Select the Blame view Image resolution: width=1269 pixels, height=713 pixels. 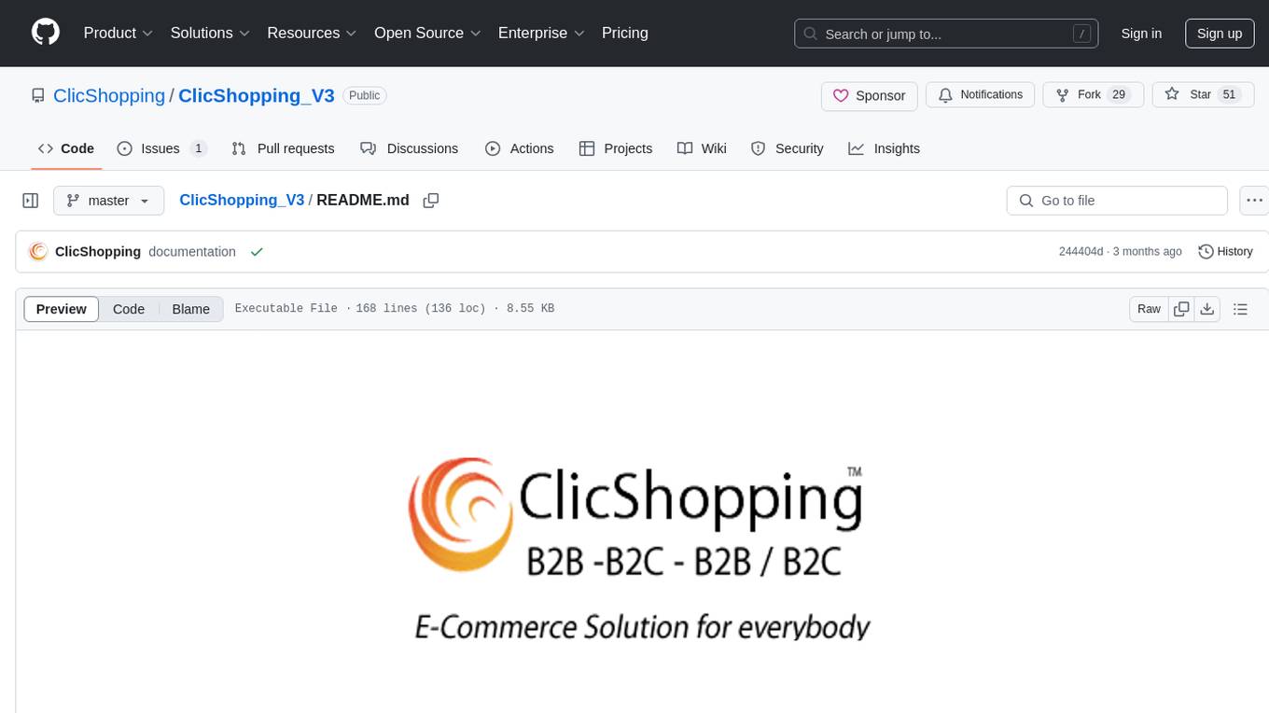click(x=190, y=309)
